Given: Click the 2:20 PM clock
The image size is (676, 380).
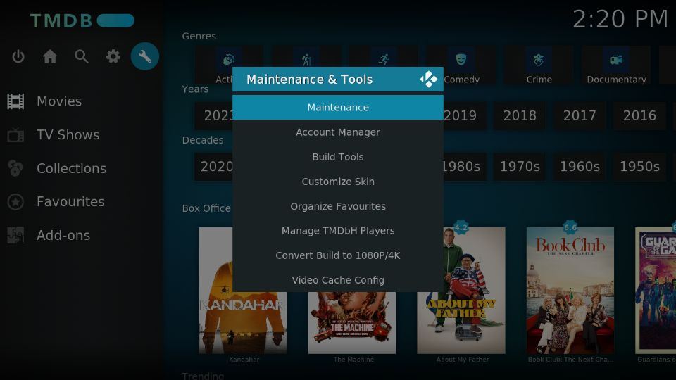Looking at the screenshot, I should click(620, 20).
